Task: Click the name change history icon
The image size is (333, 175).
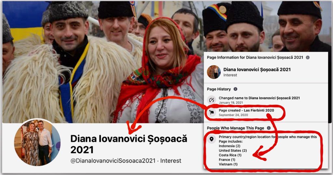Action: click(x=211, y=100)
